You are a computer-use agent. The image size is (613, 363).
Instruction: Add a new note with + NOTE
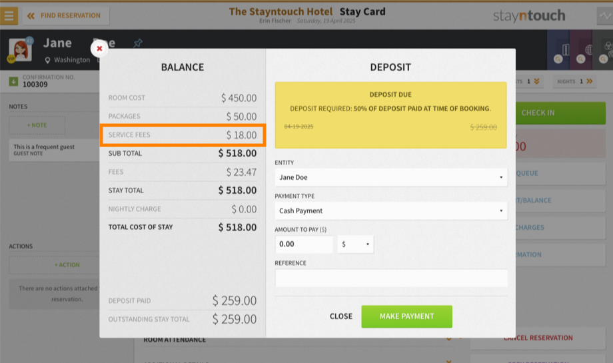point(37,125)
